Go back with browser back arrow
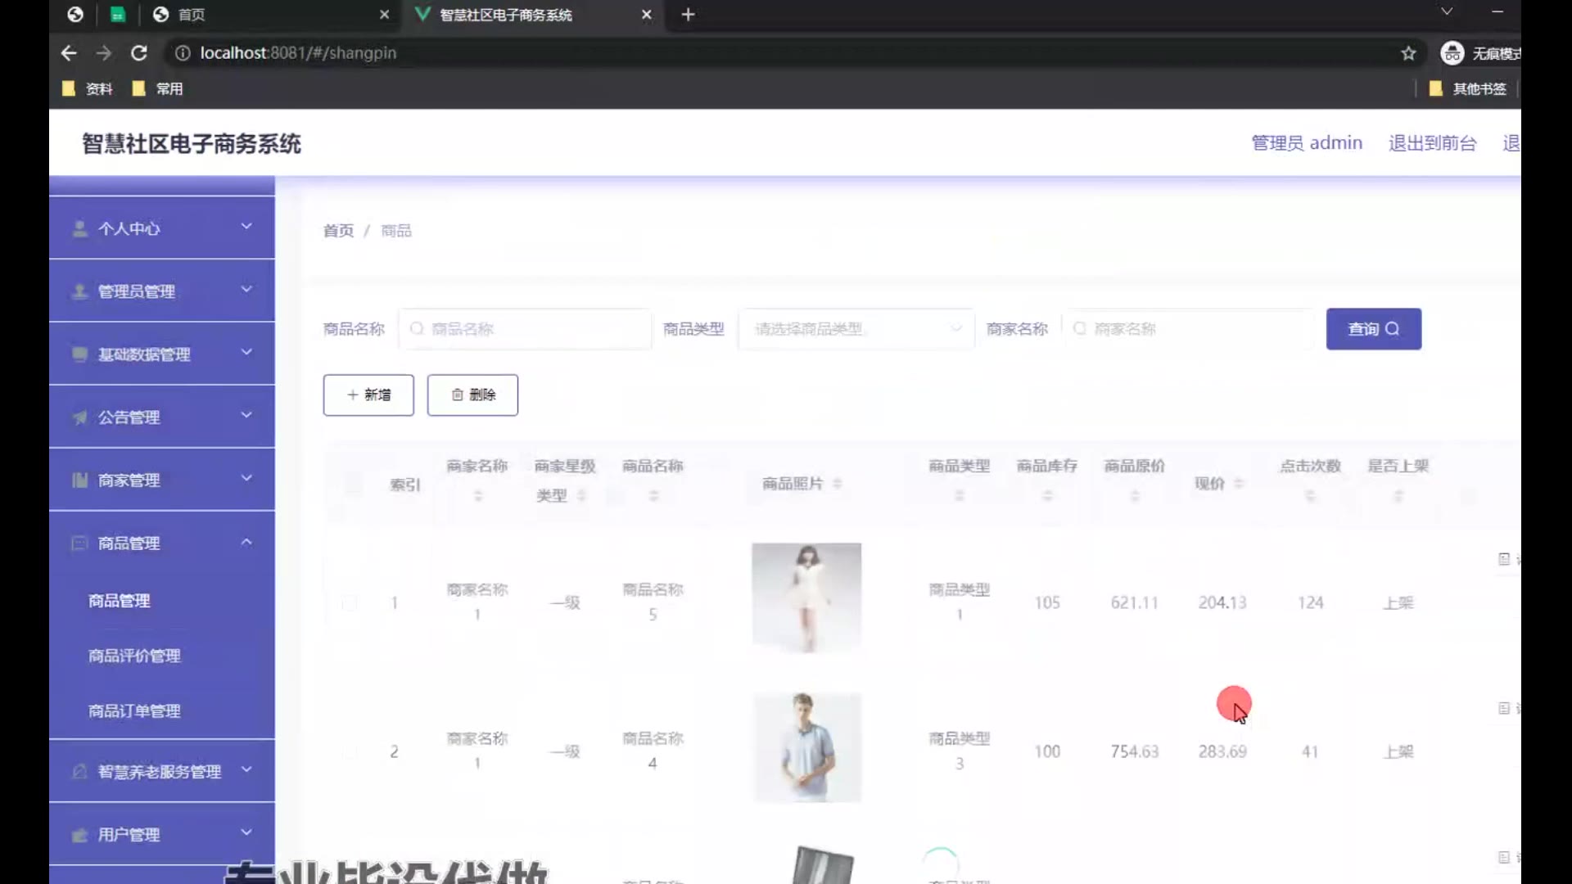This screenshot has height=884, width=1572. pyautogui.click(x=69, y=53)
